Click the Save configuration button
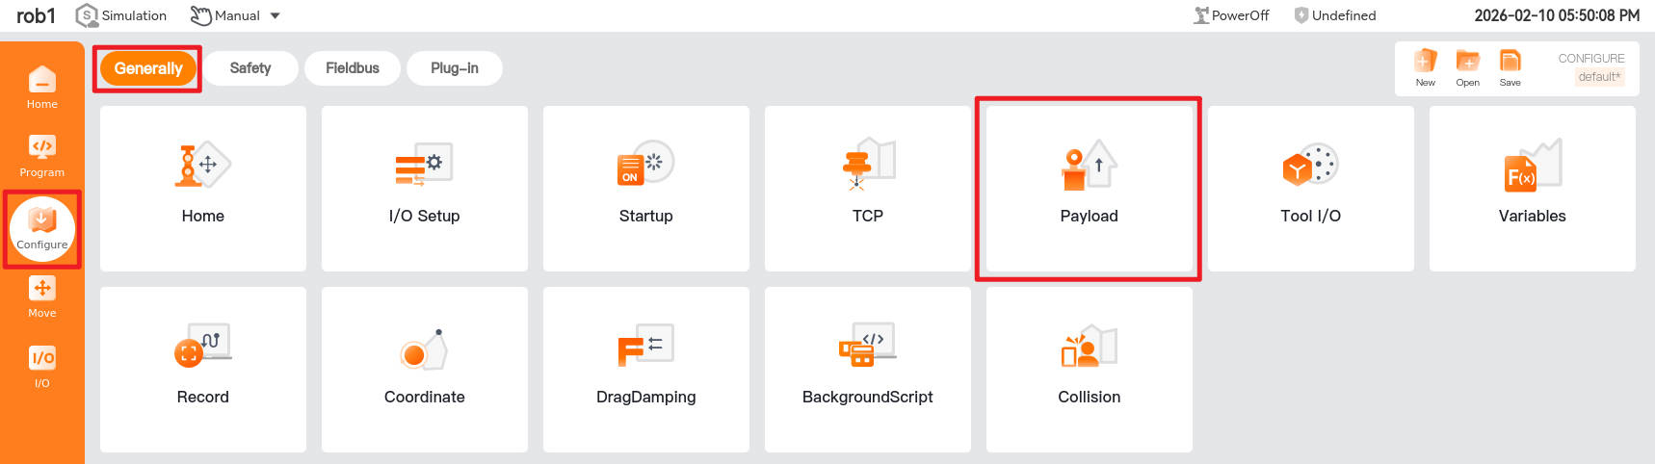This screenshot has height=464, width=1655. (1510, 68)
